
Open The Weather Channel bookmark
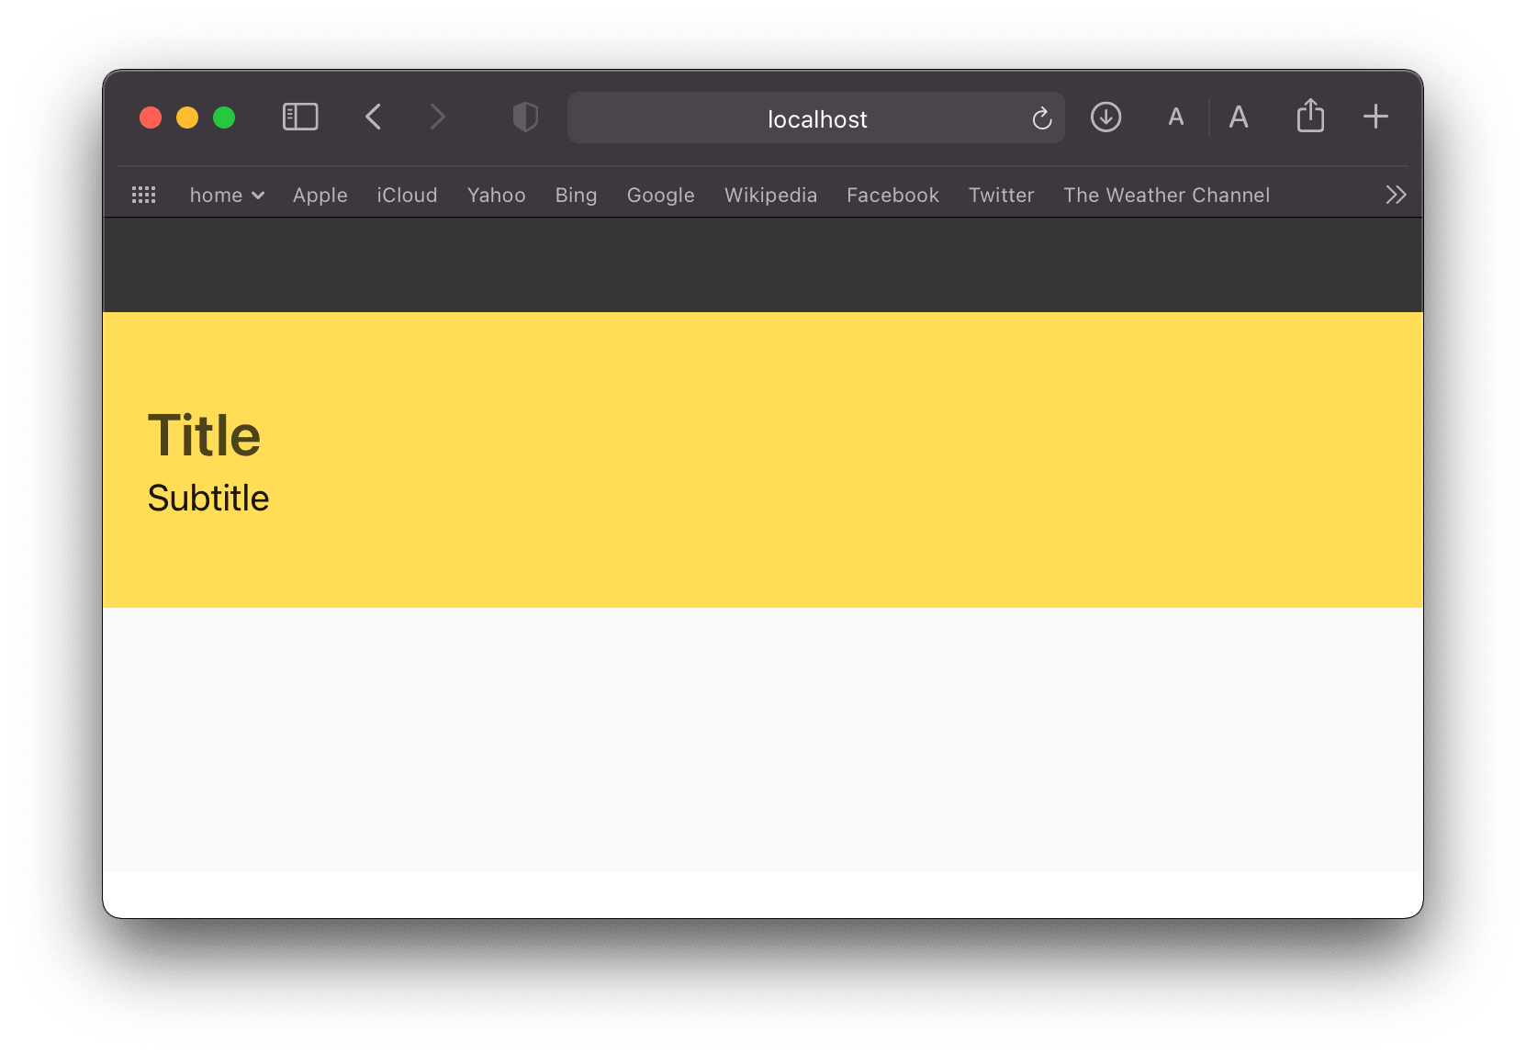[1166, 195]
